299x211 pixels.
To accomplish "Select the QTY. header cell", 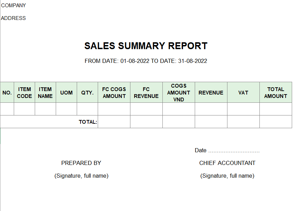I will tap(87, 92).
